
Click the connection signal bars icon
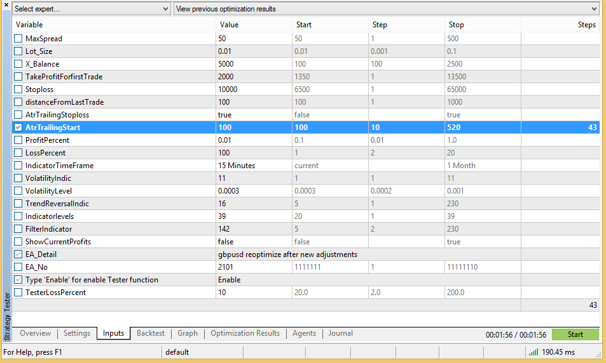click(533, 352)
